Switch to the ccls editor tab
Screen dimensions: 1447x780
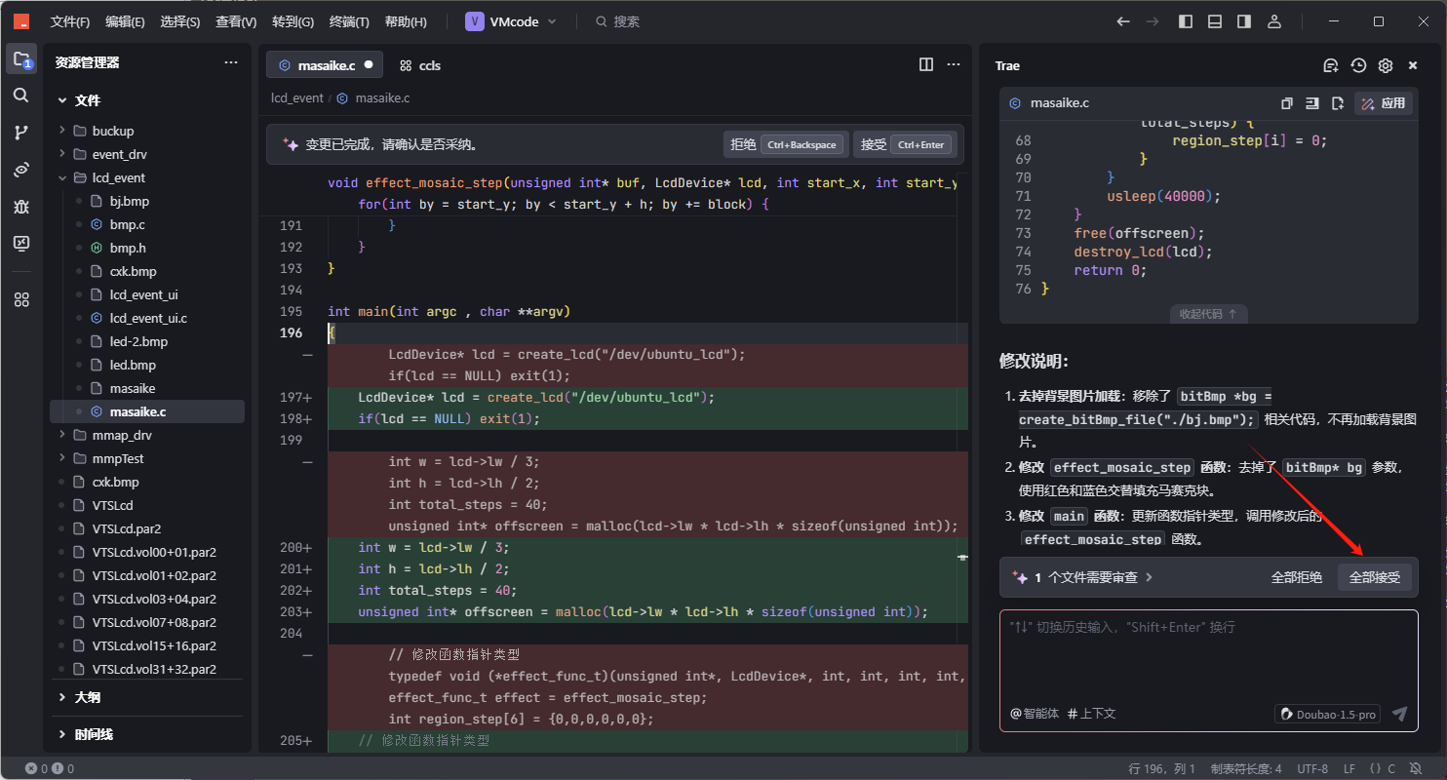[420, 65]
